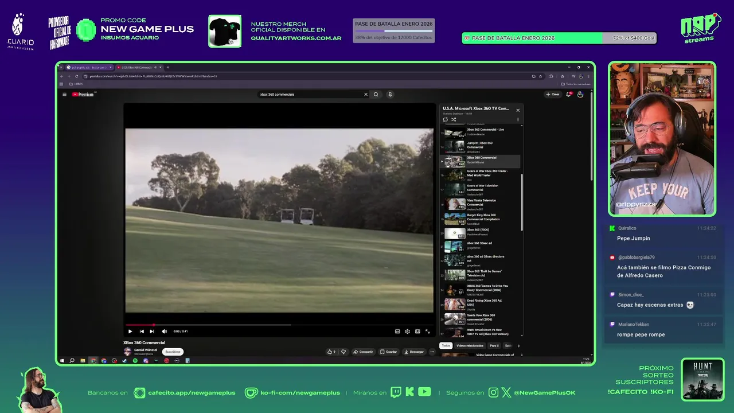Screen dimensions: 734x413
Task: Open YouTube notifications bell
Action: (x=569, y=94)
